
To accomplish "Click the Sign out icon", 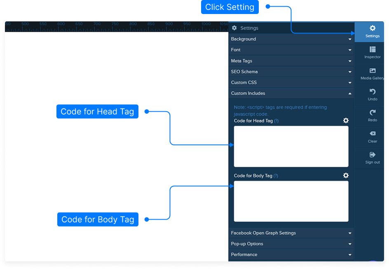I will pos(372,155).
